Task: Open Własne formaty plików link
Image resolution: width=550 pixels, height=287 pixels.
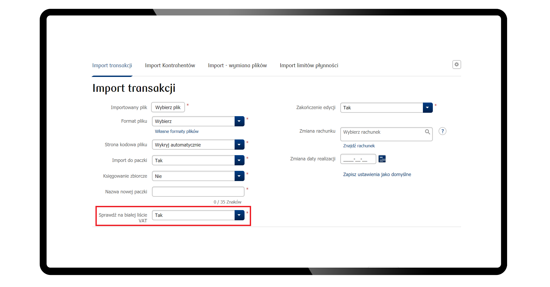Action: point(177,131)
